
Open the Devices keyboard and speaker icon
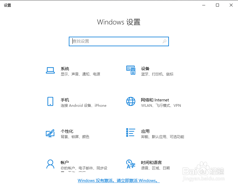coord(131,70)
